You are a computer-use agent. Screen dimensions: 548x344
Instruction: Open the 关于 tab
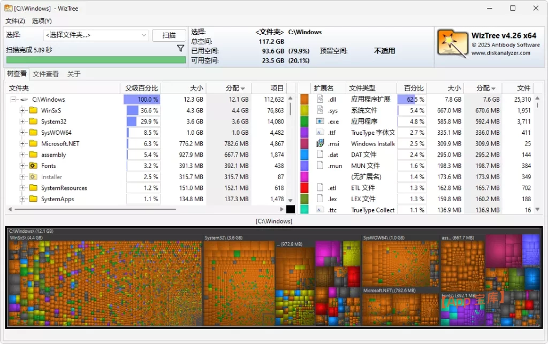tap(74, 74)
